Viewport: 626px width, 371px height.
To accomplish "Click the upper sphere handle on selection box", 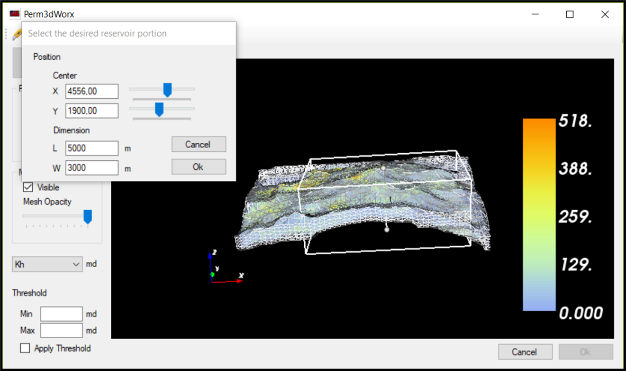I will (383, 167).
